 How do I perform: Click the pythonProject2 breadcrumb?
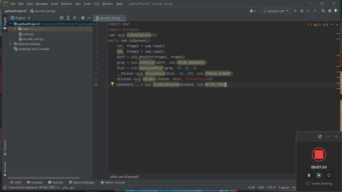[x=15, y=11]
